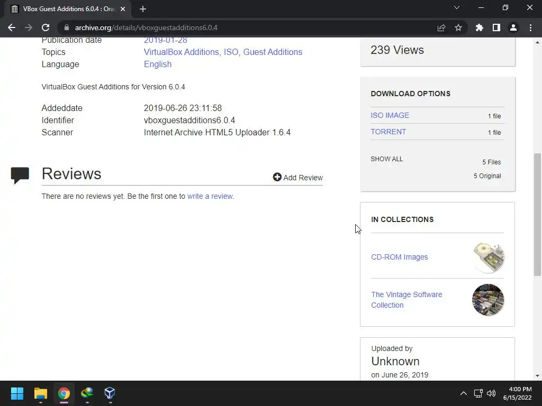This screenshot has height=406, width=542.
Task: Open Chrome's three-dot menu
Action: pyautogui.click(x=530, y=27)
